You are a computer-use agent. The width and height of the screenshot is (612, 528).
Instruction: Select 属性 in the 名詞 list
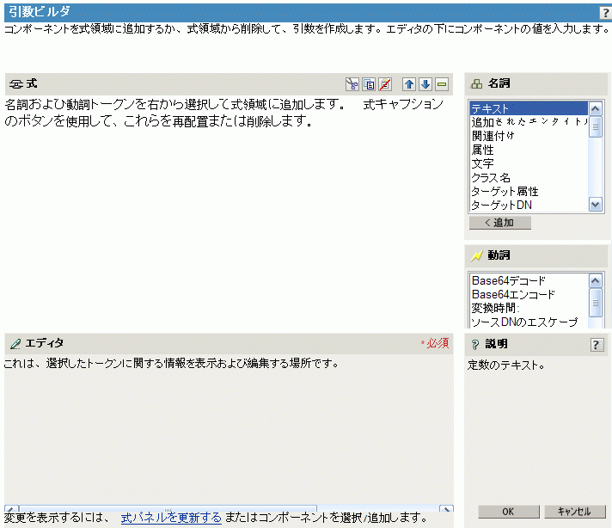[x=529, y=150]
